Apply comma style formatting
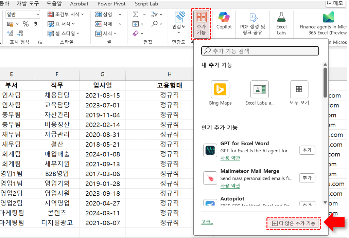 point(36,24)
